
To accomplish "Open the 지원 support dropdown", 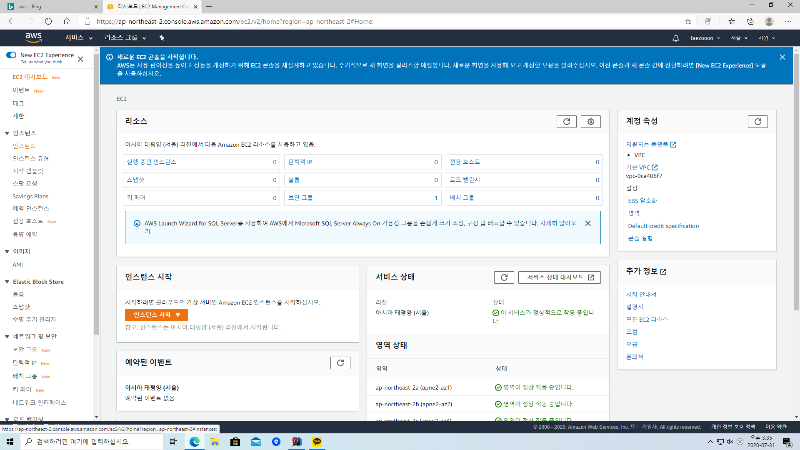I will (x=767, y=38).
